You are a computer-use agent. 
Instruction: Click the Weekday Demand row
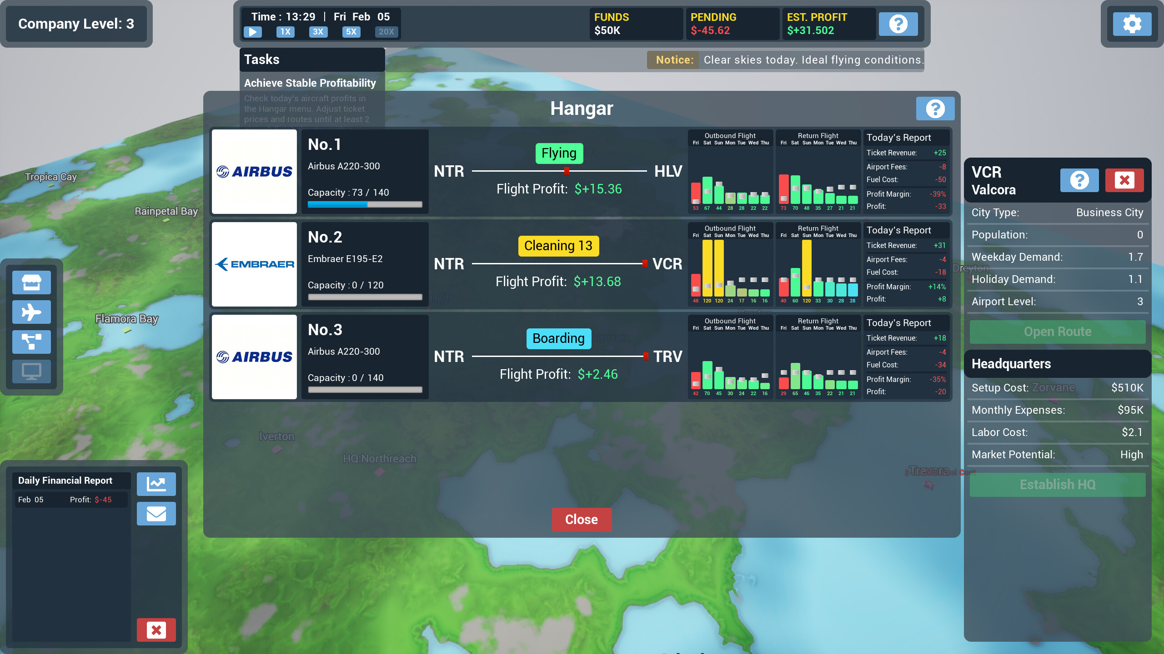point(1058,257)
